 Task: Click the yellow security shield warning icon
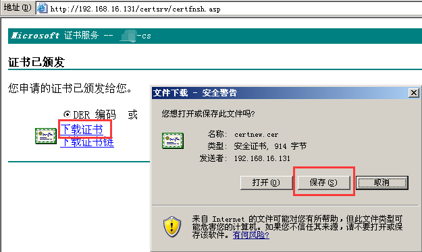[172, 227]
